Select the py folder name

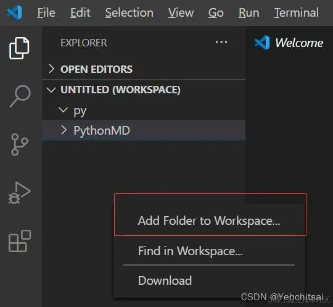pos(80,111)
